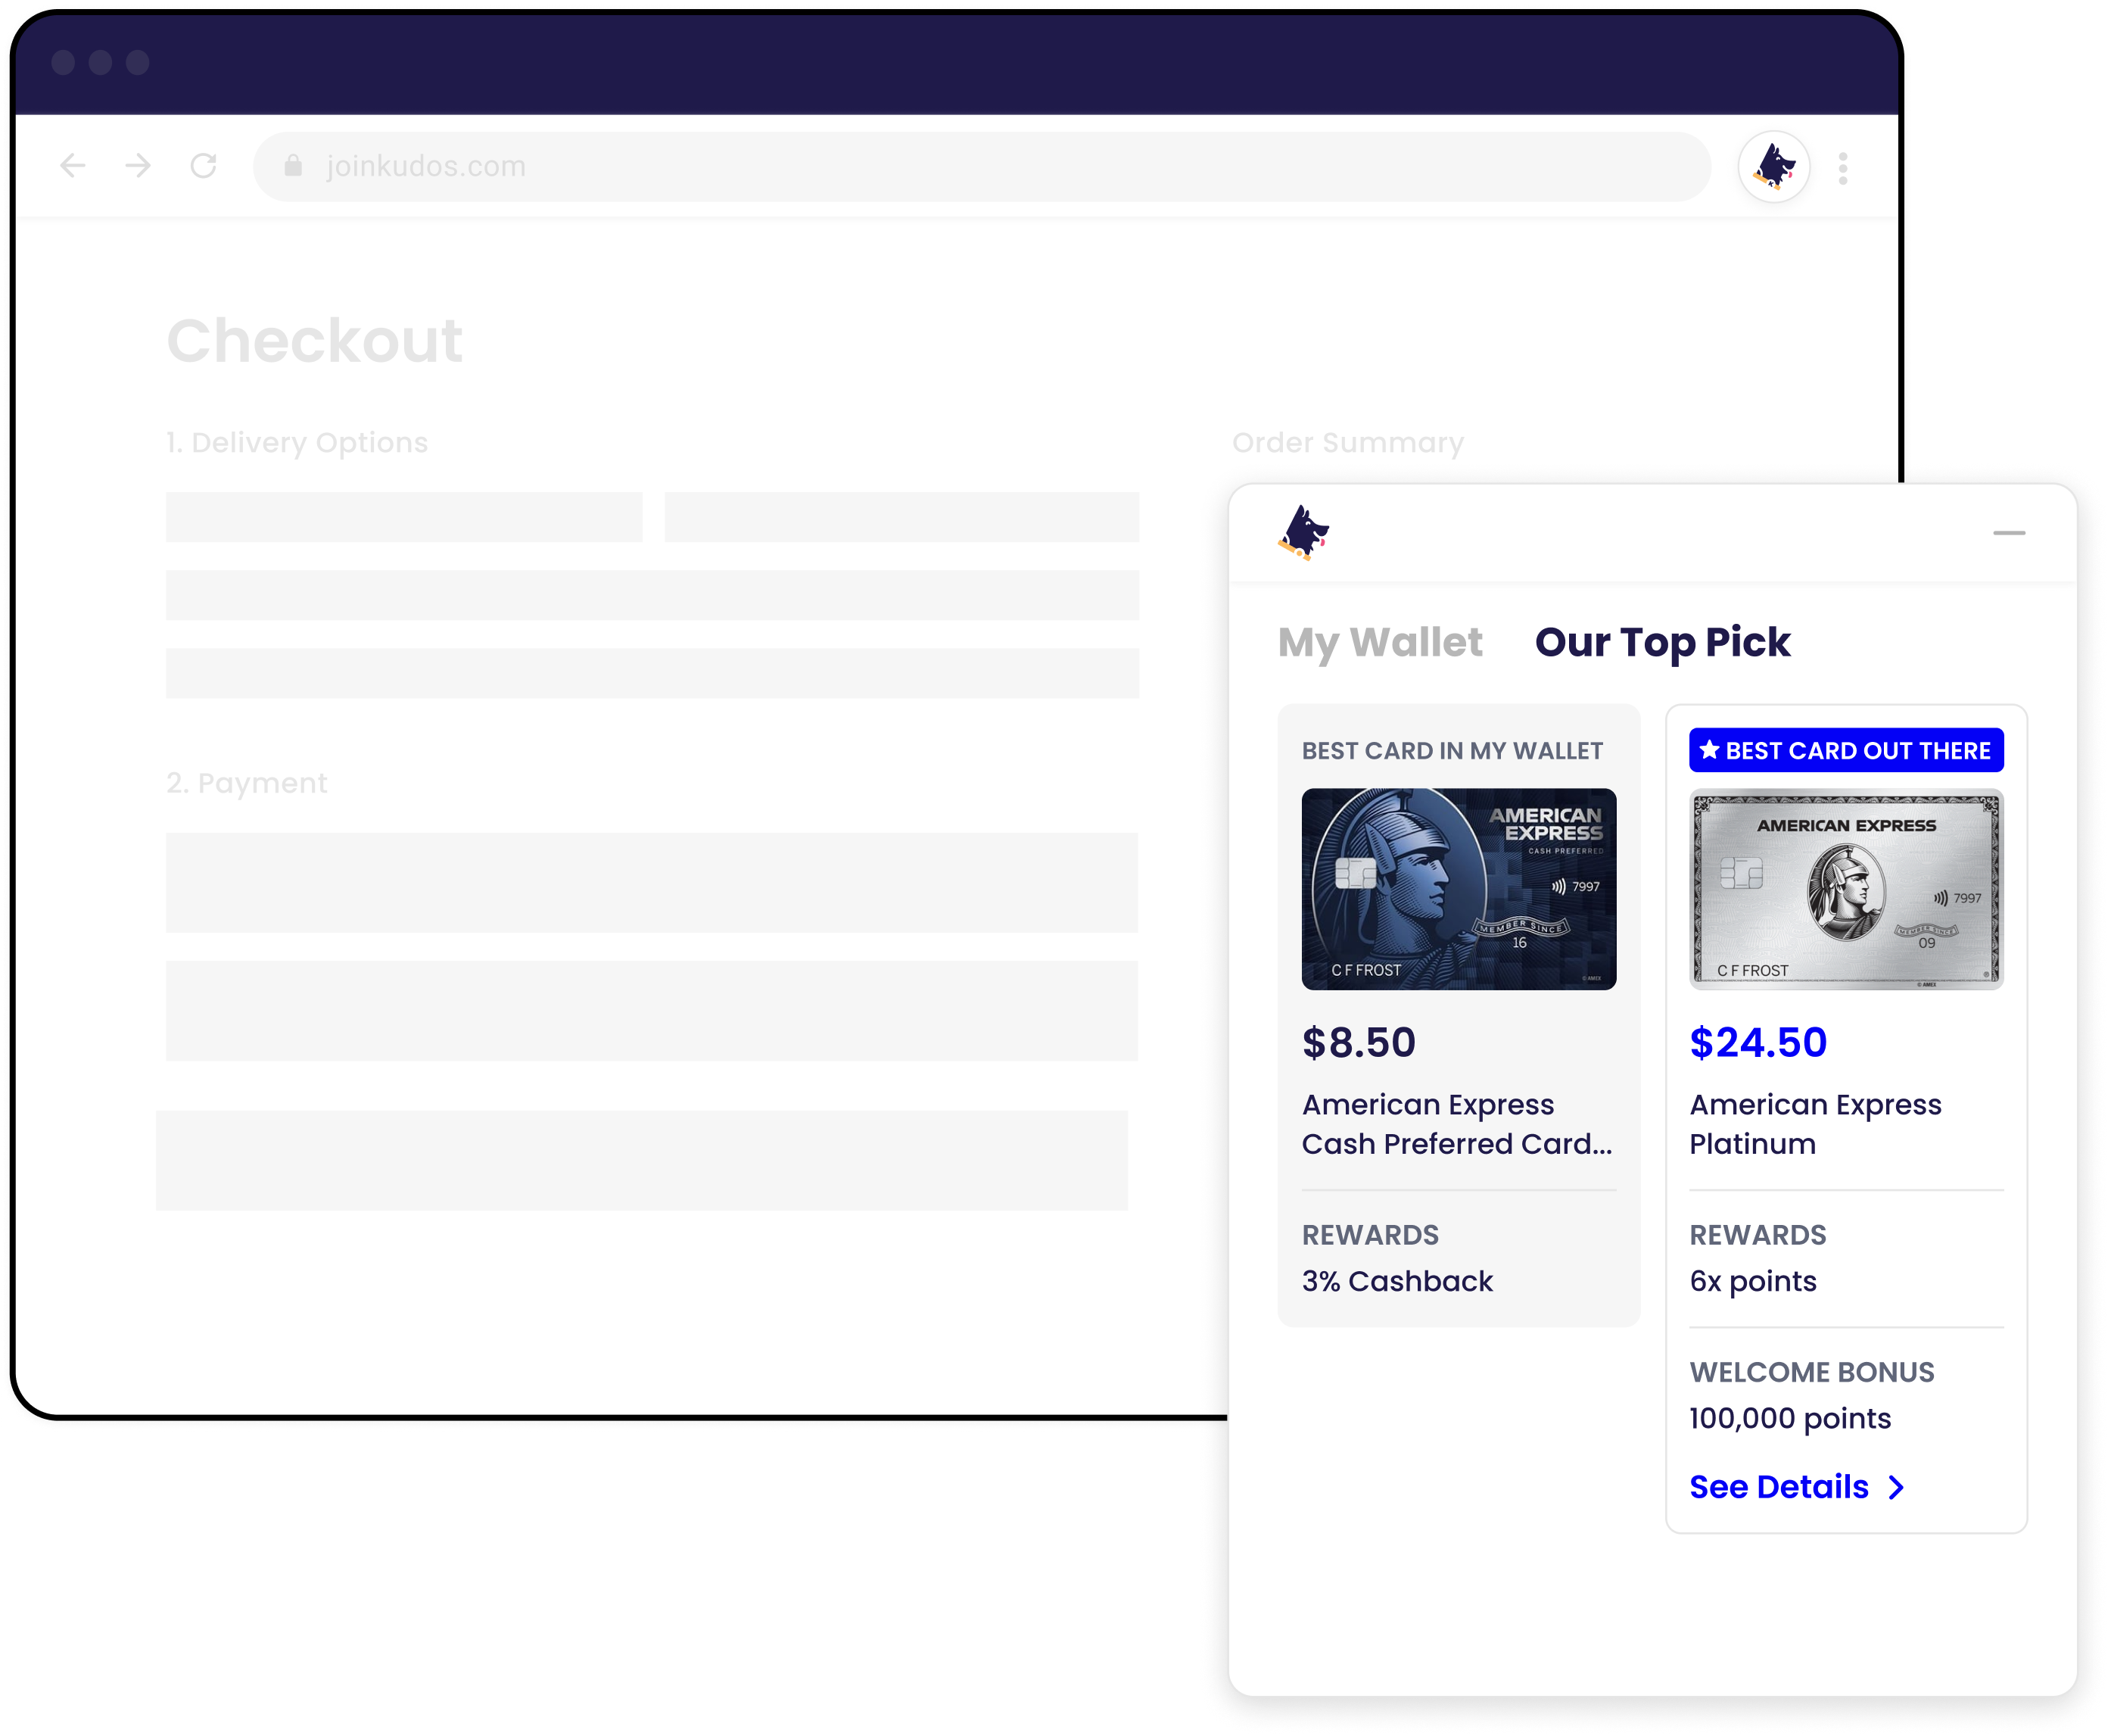Switch to the Our Top Pick tab

pyautogui.click(x=1662, y=641)
